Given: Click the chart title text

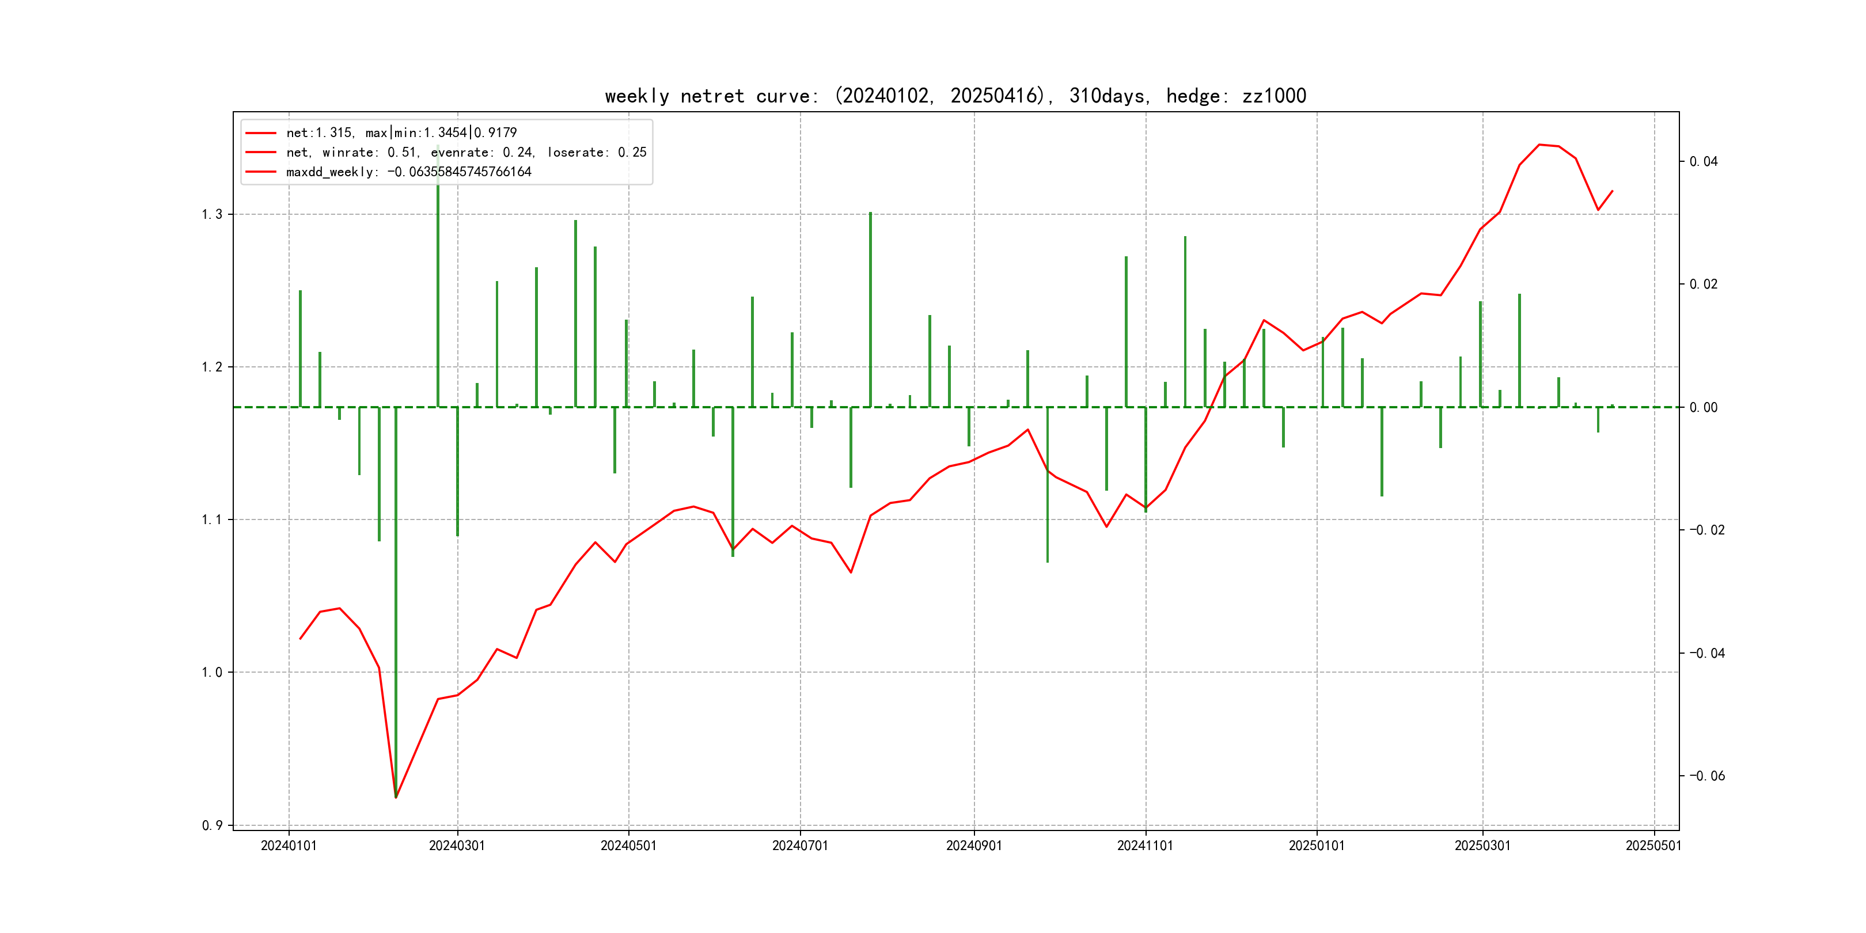Looking at the screenshot, I should [x=955, y=96].
